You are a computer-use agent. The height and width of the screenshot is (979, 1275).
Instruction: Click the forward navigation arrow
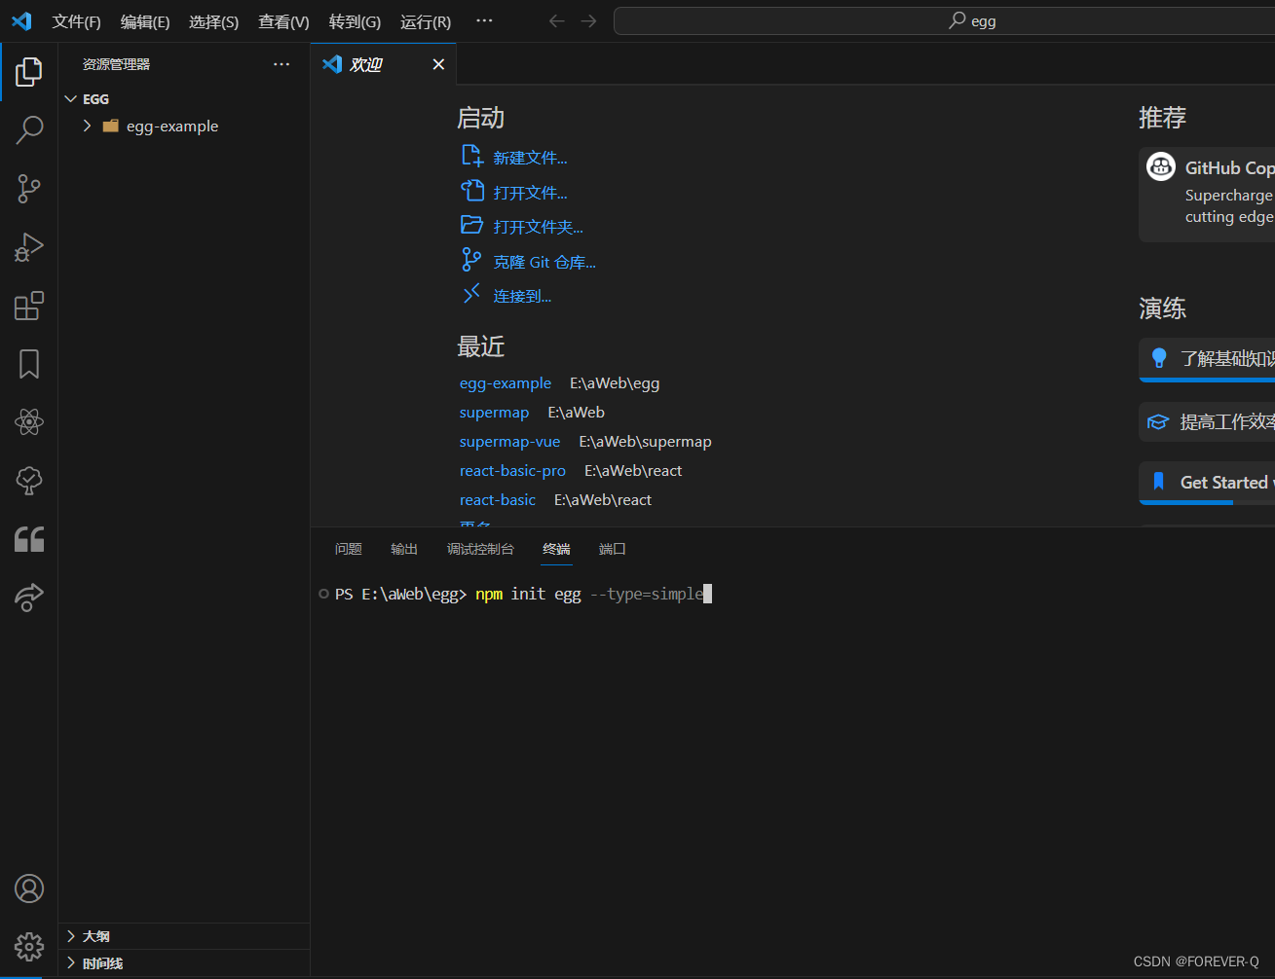pyautogui.click(x=588, y=20)
